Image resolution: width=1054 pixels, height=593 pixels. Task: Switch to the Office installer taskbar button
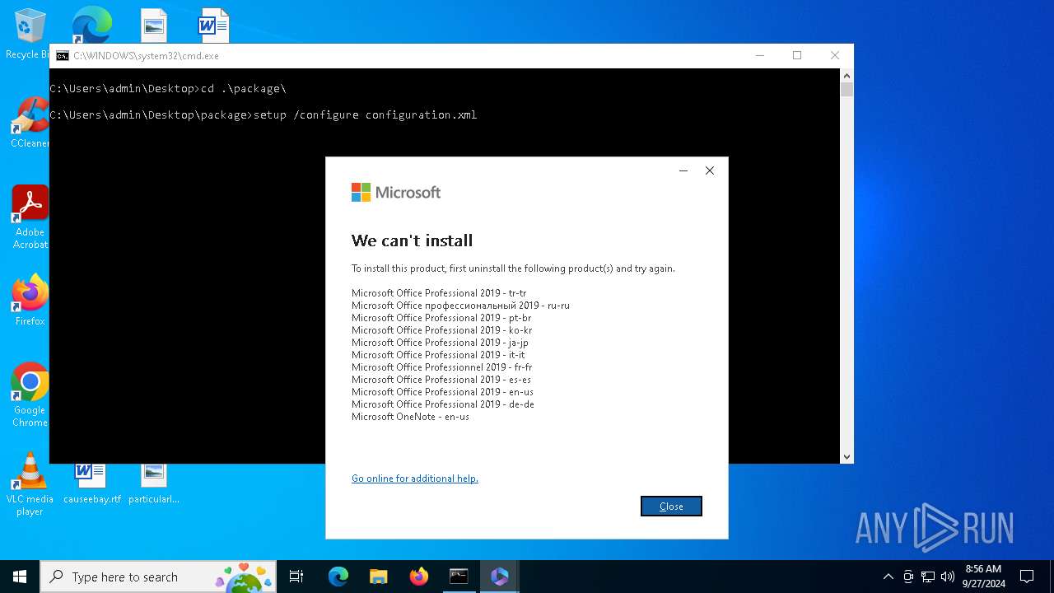[499, 577]
